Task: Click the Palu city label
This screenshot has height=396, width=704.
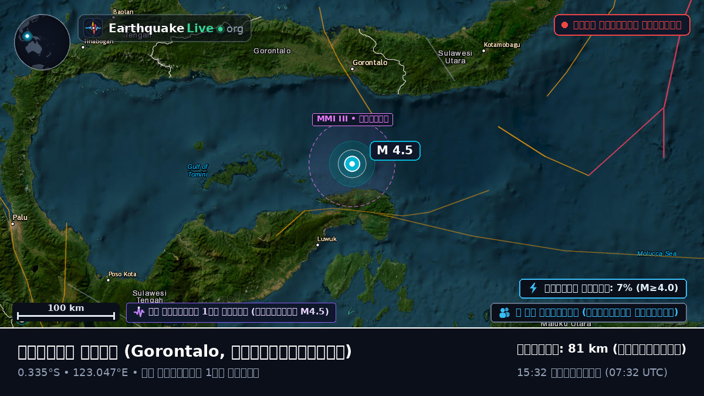Action: (20, 218)
